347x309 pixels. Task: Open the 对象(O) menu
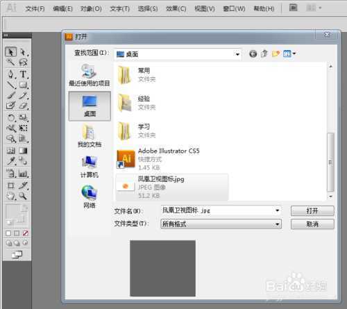pyautogui.click(x=91, y=9)
